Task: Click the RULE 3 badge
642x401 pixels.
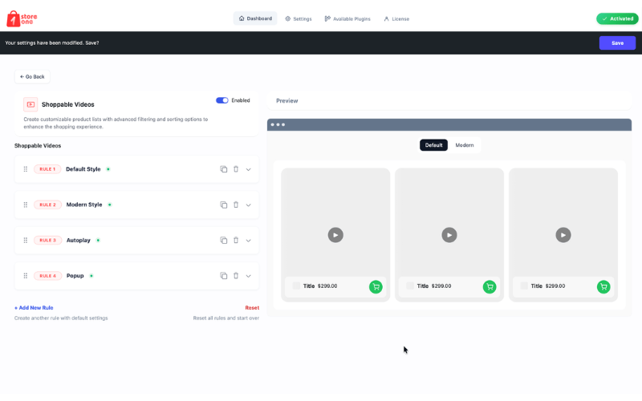Action: pyautogui.click(x=47, y=240)
